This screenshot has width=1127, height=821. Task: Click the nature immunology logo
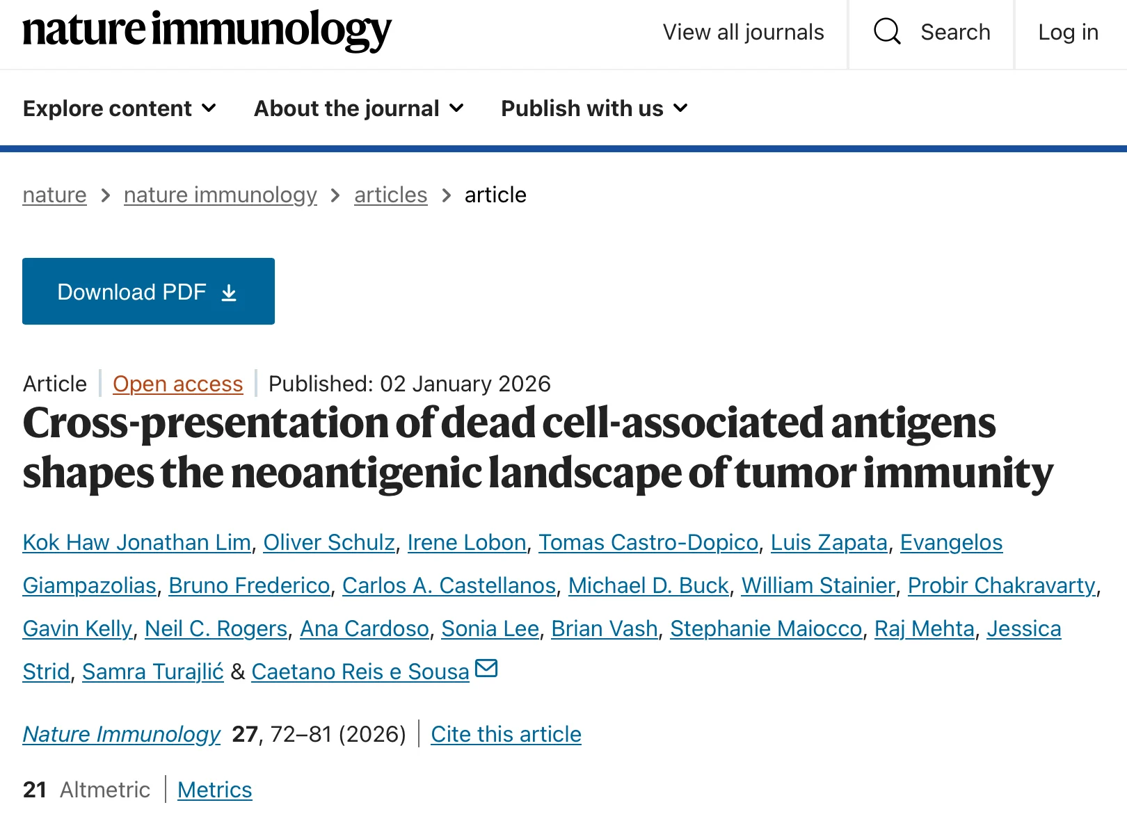click(x=207, y=31)
